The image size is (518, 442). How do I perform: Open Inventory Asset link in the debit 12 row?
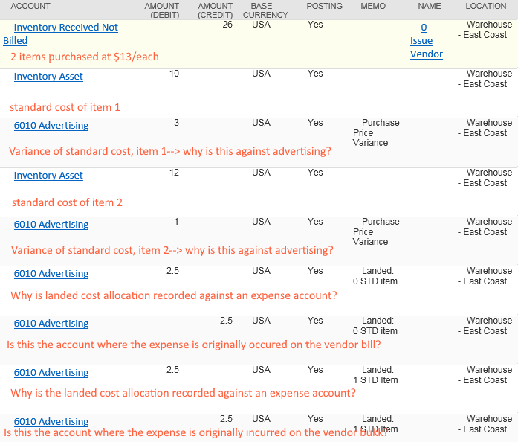coord(48,176)
